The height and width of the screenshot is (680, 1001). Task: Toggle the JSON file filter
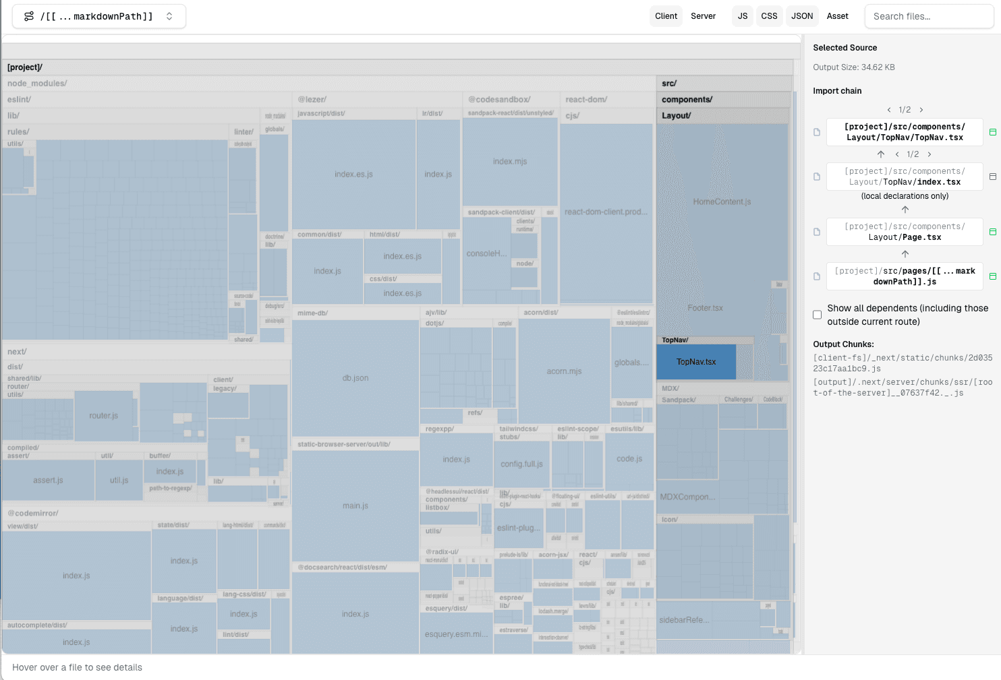pos(801,16)
